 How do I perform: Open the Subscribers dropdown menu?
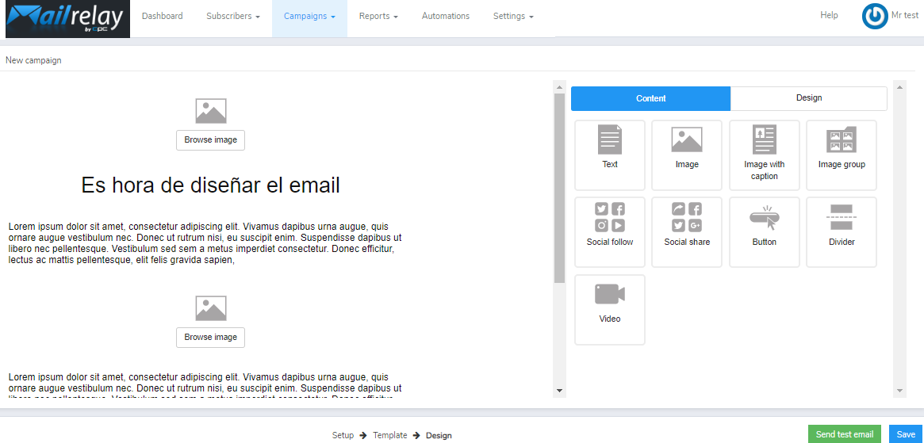tap(232, 17)
